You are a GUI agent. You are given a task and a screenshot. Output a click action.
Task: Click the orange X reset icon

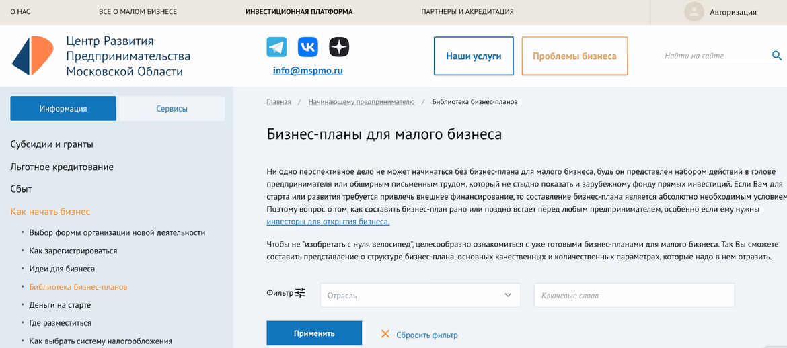[x=385, y=334]
